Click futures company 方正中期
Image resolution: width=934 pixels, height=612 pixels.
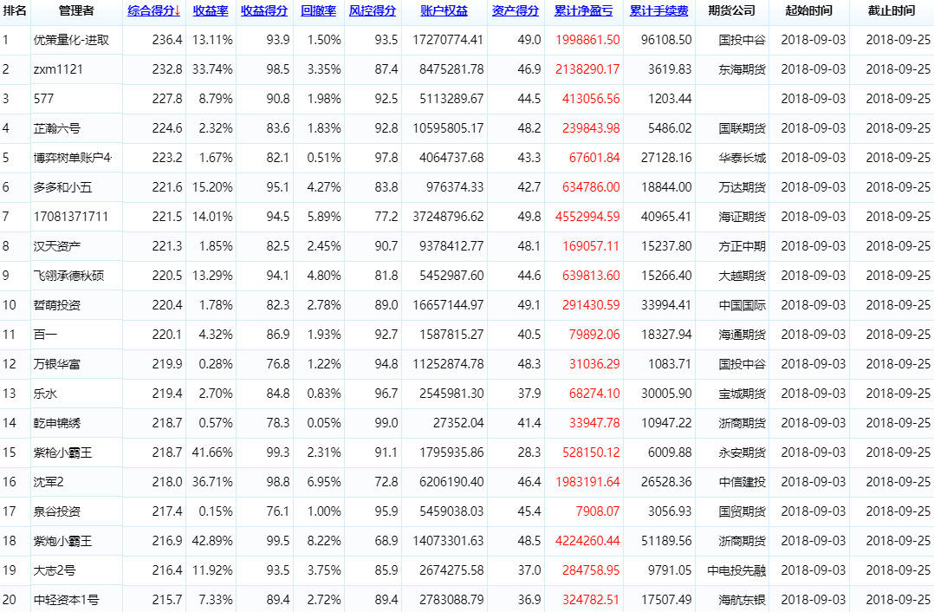coord(742,246)
